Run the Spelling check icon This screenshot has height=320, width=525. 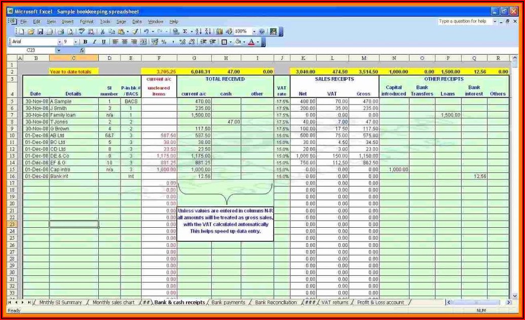[82, 32]
